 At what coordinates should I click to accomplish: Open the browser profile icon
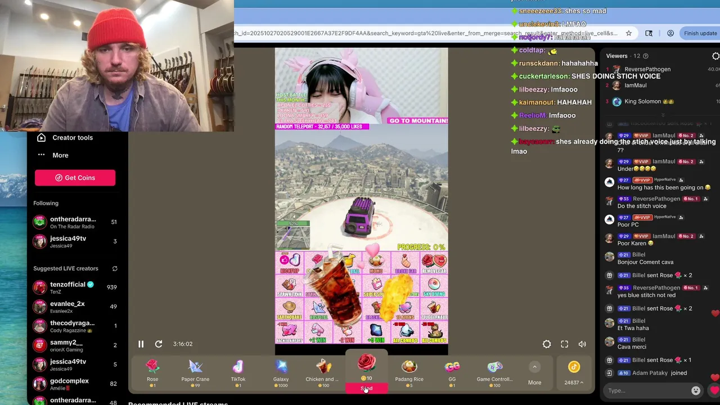pos(670,33)
